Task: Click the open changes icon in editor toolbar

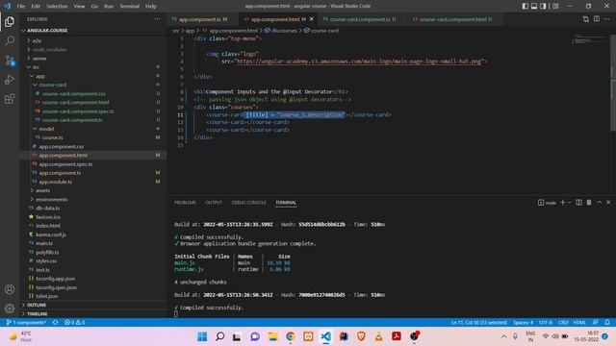Action: pos(586,19)
